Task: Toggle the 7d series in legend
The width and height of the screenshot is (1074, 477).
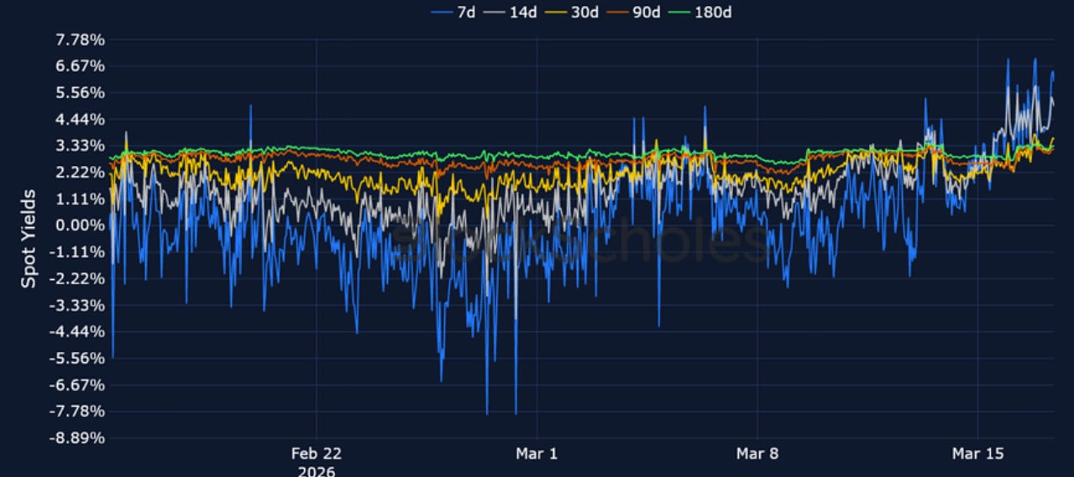Action: pyautogui.click(x=466, y=13)
